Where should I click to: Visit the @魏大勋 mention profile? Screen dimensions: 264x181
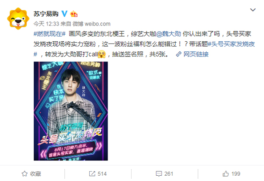[x=169, y=34]
